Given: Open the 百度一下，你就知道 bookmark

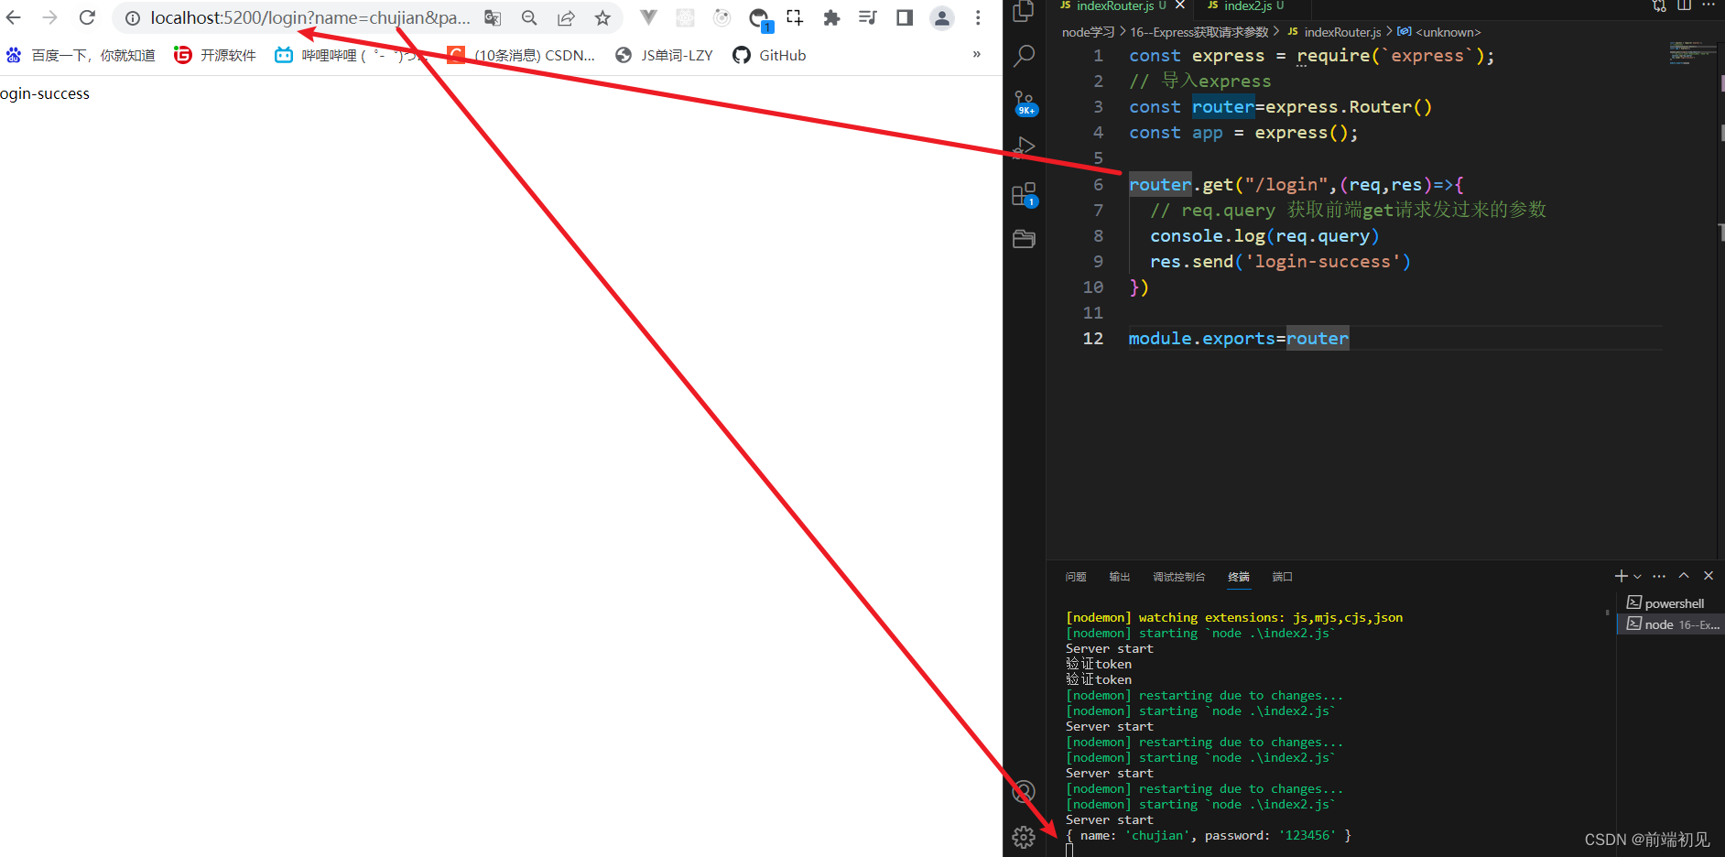Looking at the screenshot, I should tap(81, 55).
